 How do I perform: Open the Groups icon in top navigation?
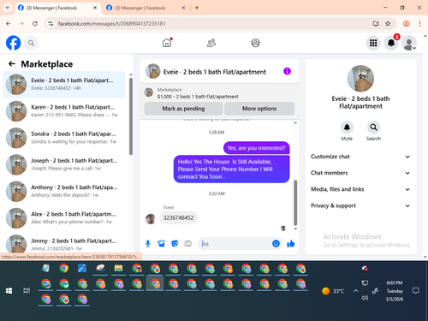pos(255,43)
